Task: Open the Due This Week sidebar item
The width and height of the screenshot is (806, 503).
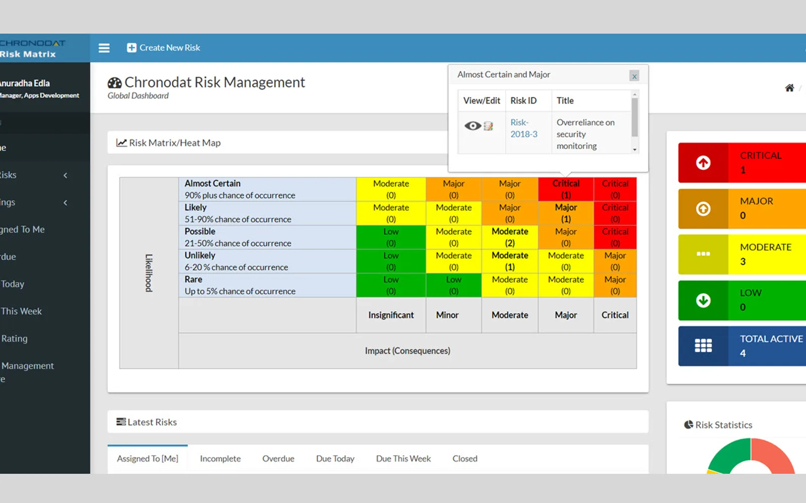Action: 21,311
